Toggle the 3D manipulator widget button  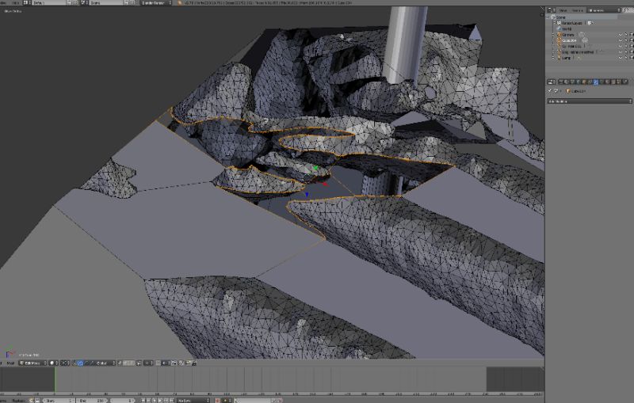tap(74, 363)
